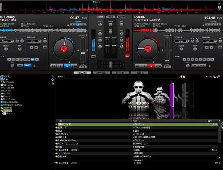The width and height of the screenshot is (223, 170).
Task: Click the right channel Low EQ knob
Action: pos(122,47)
